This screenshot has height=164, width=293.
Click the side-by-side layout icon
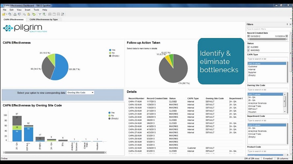[54, 14]
